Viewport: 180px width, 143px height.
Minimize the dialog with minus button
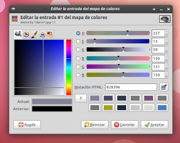click(x=161, y=9)
